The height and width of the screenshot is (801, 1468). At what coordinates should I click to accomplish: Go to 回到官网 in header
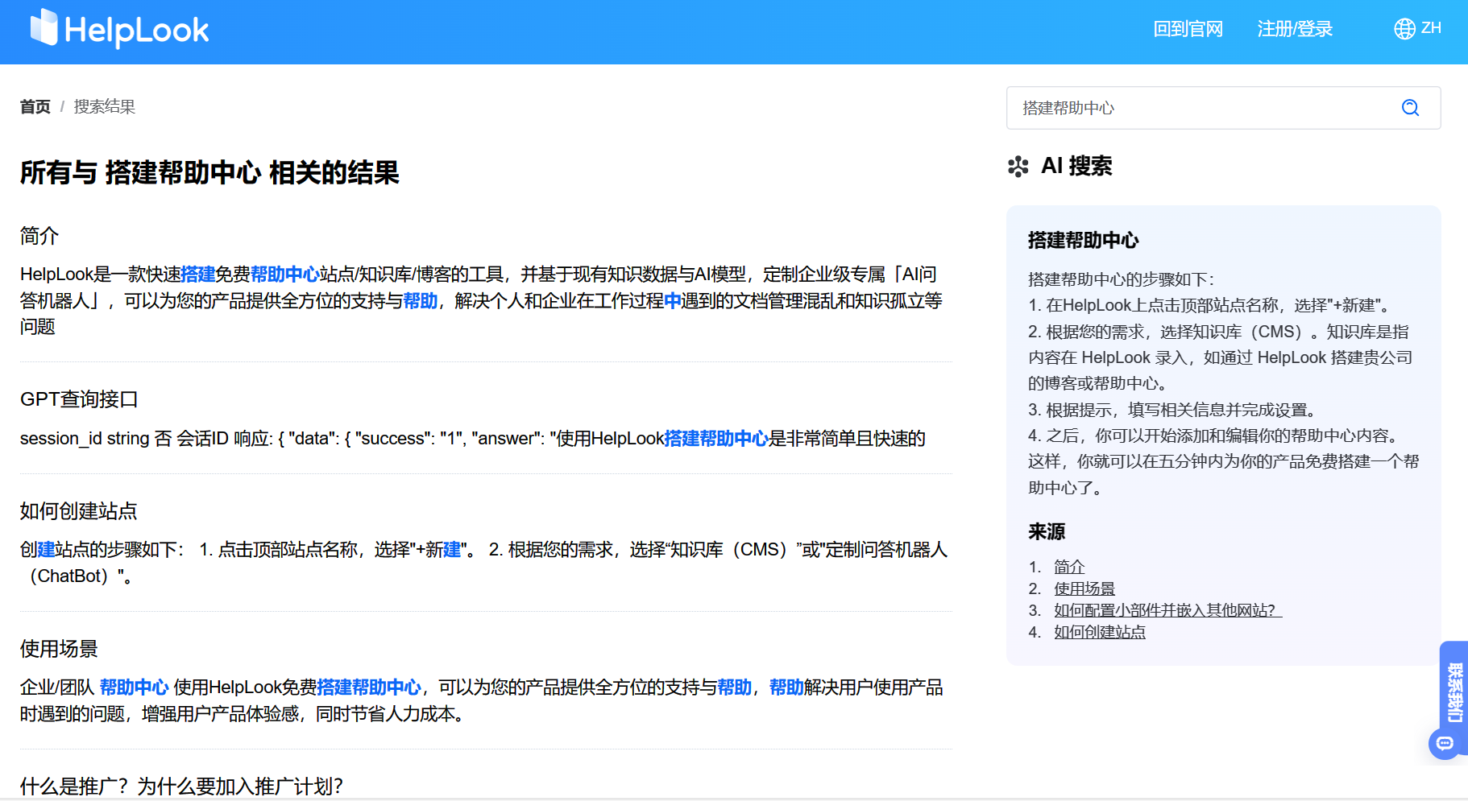1188,29
